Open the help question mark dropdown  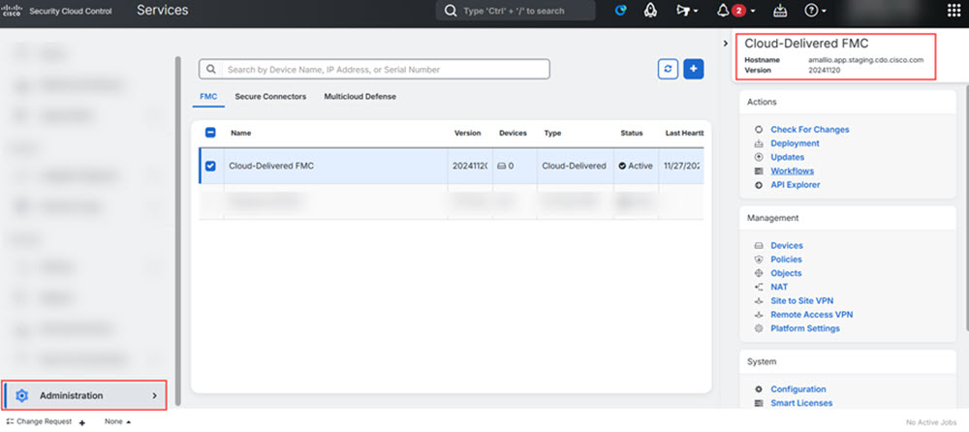[x=816, y=11]
